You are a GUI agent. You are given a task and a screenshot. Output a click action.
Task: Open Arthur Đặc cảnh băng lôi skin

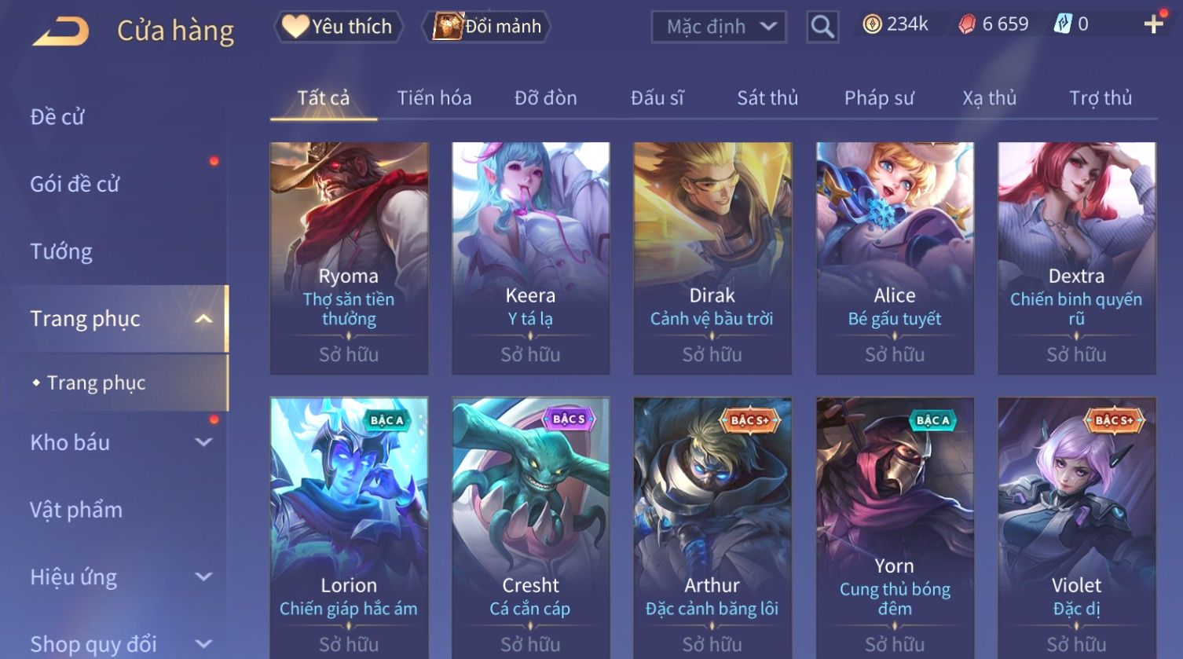(x=712, y=528)
